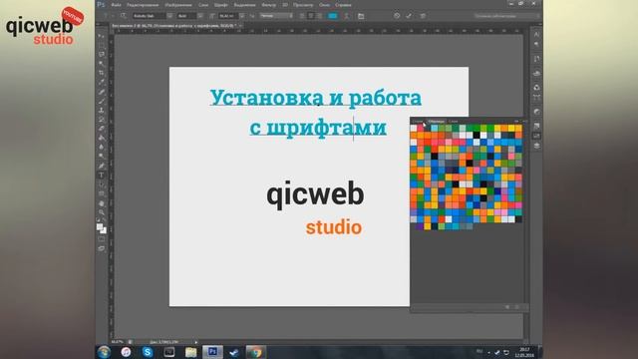
Task: Select the Crop tool
Action: point(102,73)
